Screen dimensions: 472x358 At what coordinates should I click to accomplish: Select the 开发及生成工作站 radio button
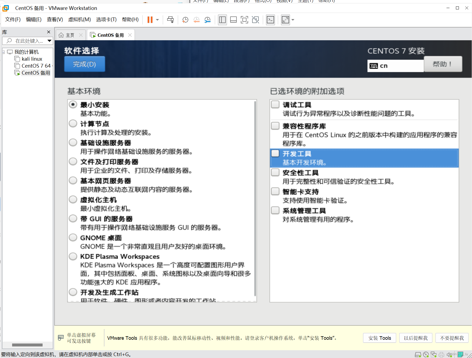(x=73, y=292)
